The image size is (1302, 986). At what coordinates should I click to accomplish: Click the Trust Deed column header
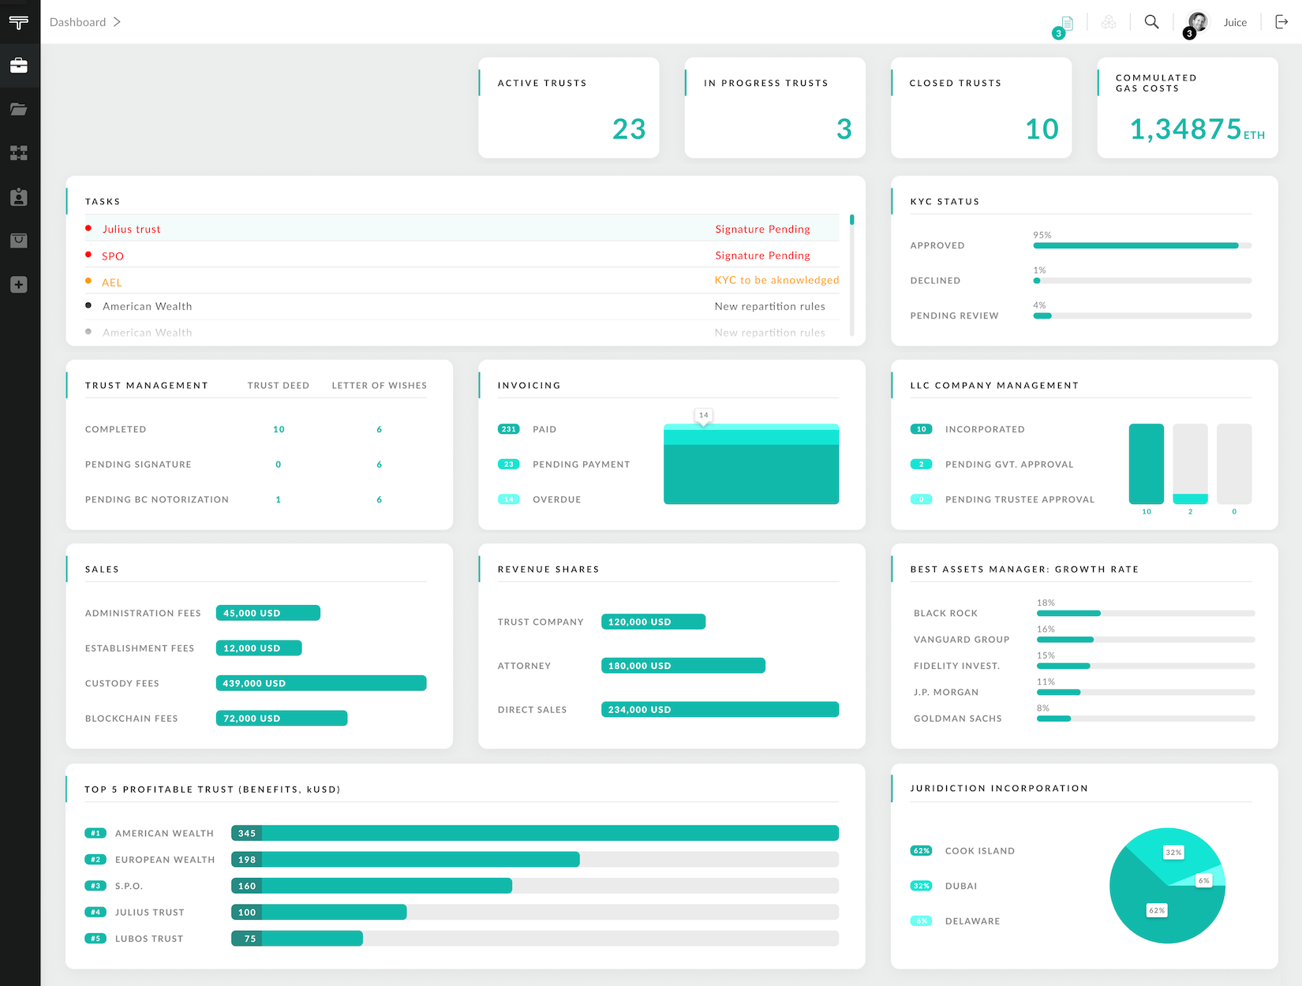tap(278, 386)
